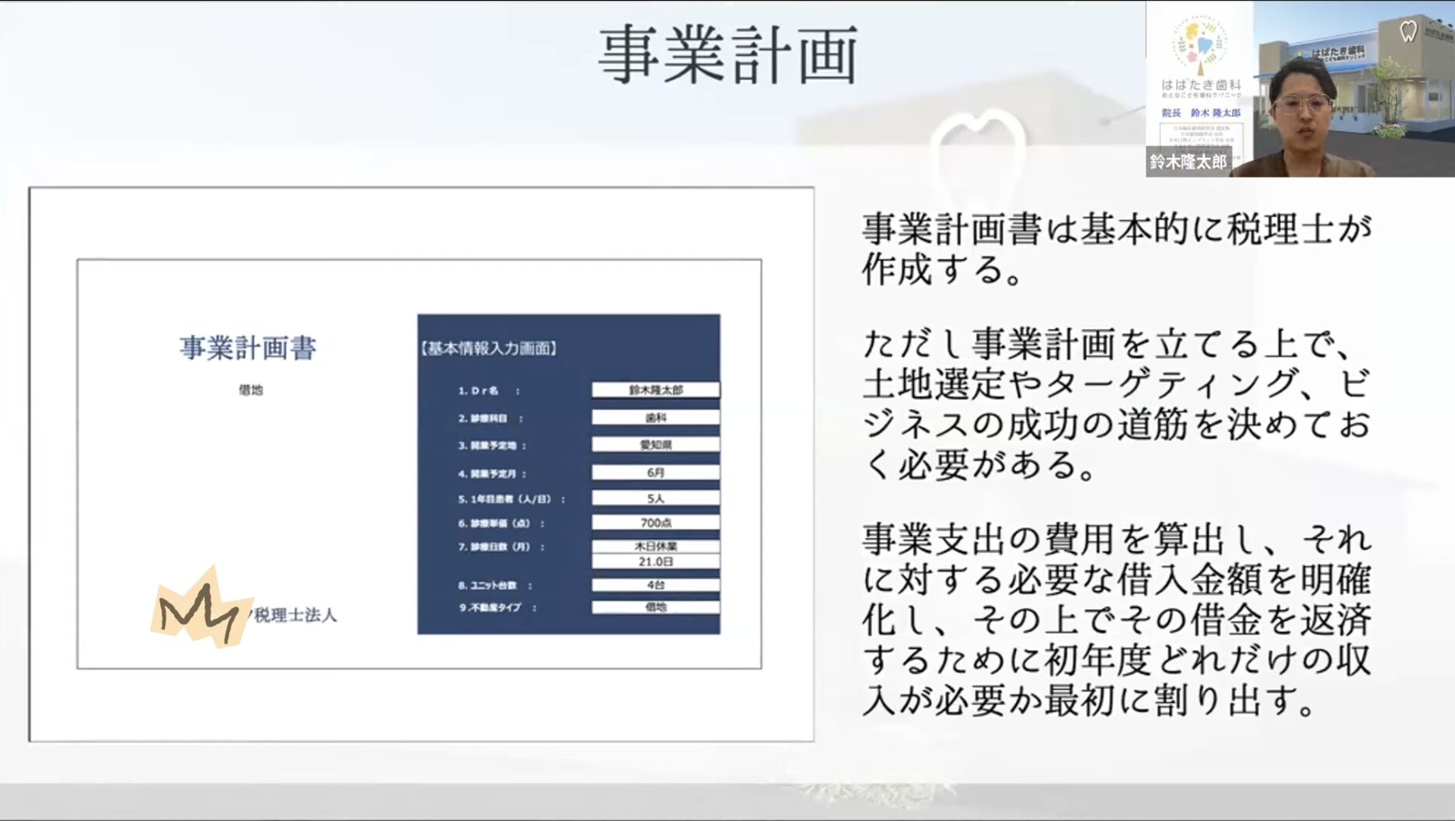Click the ユニット台数 field showing 4台
This screenshot has height=821, width=1455.
[656, 585]
